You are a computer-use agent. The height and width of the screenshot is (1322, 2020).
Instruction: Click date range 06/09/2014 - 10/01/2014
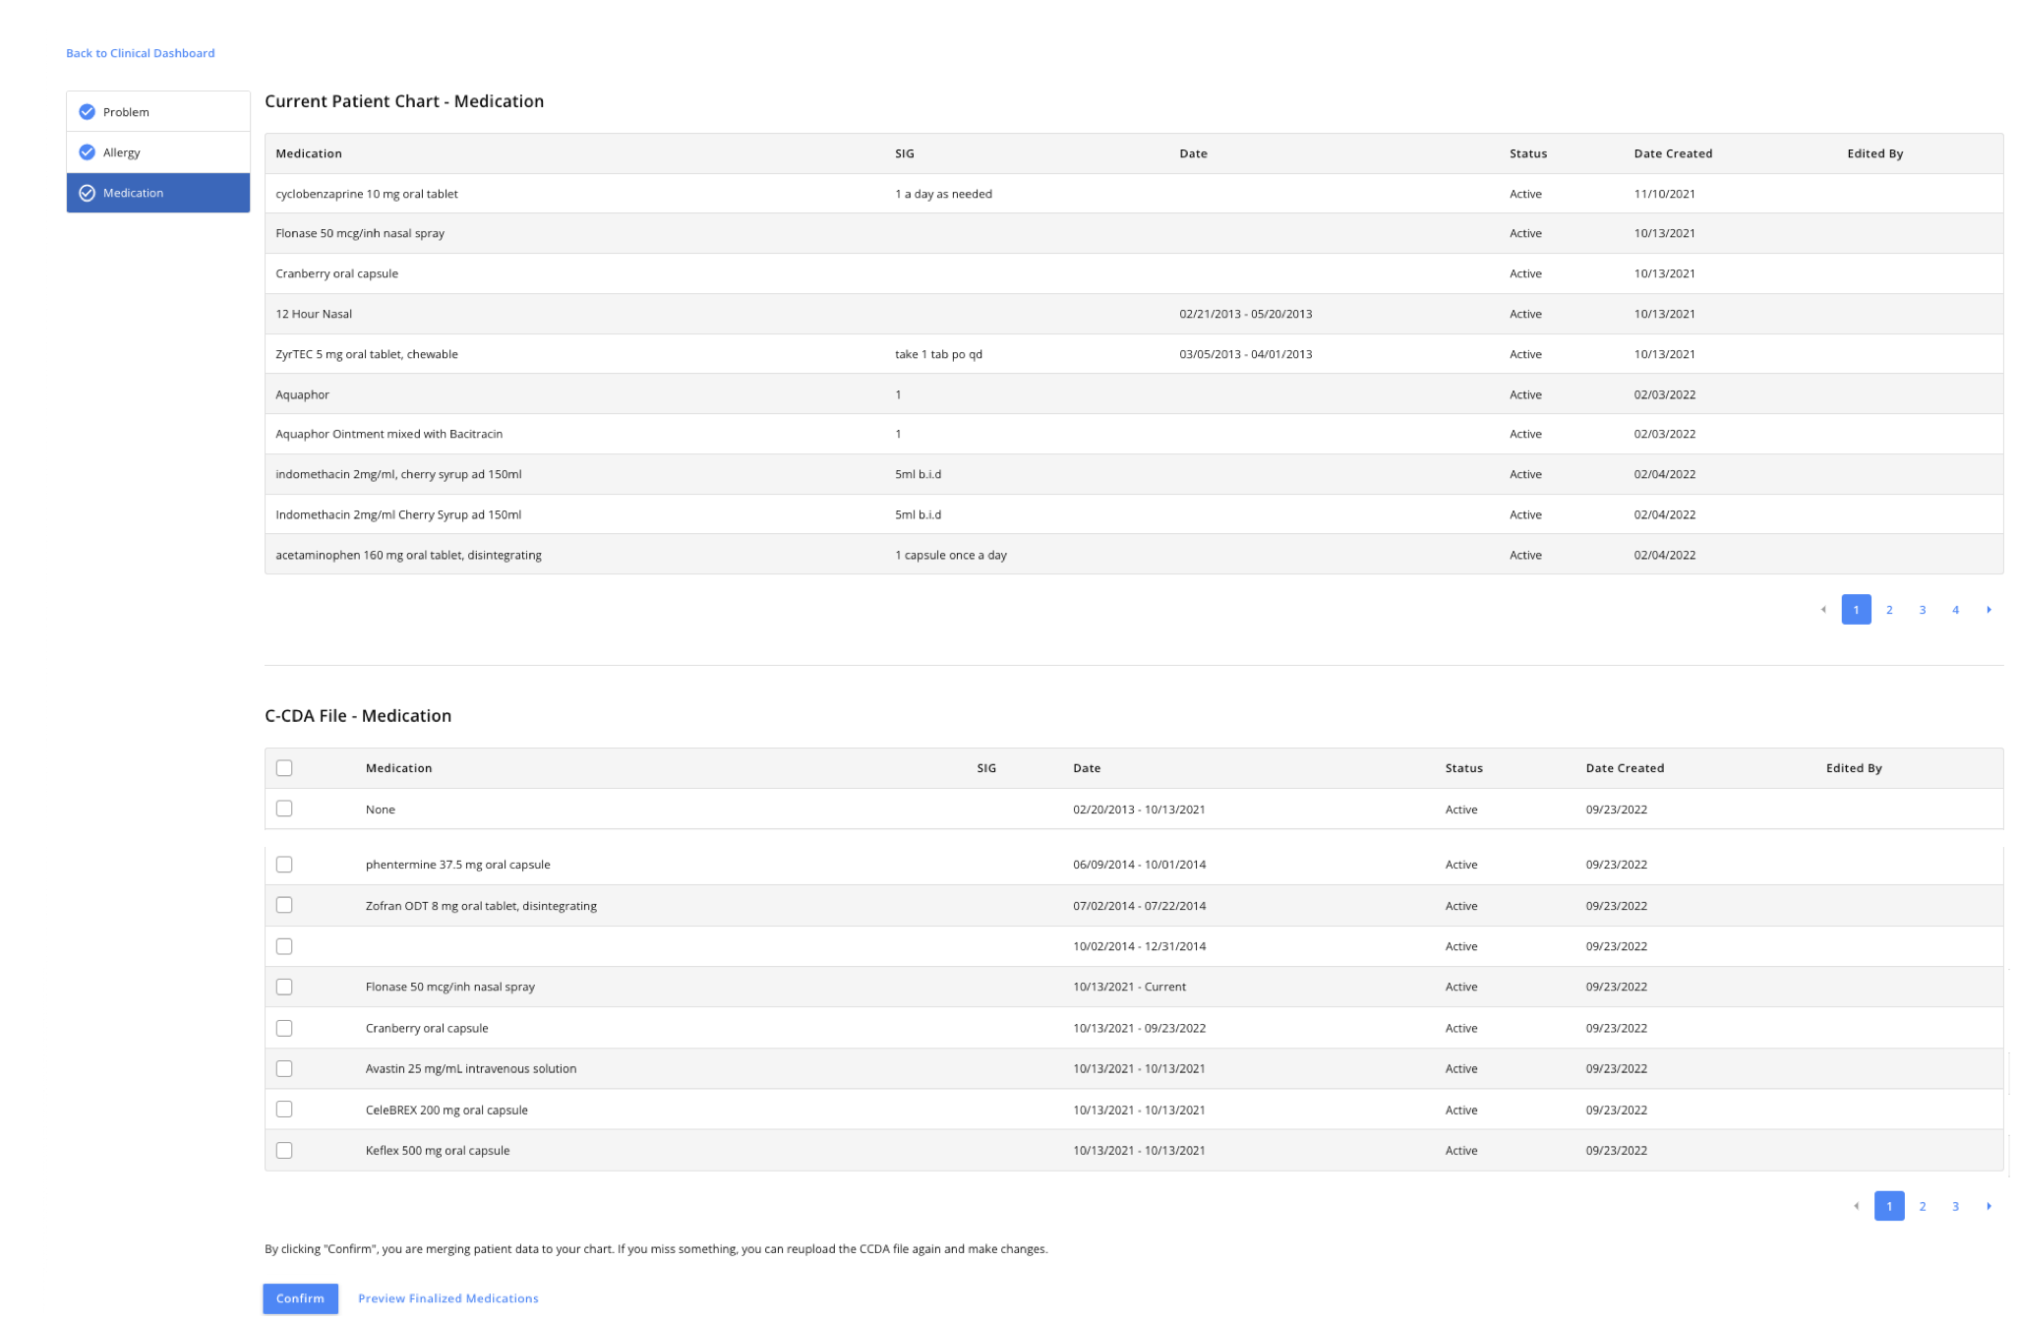click(1139, 865)
